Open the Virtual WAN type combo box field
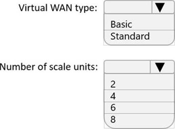The height and width of the screenshot is (129, 175). point(139,7)
